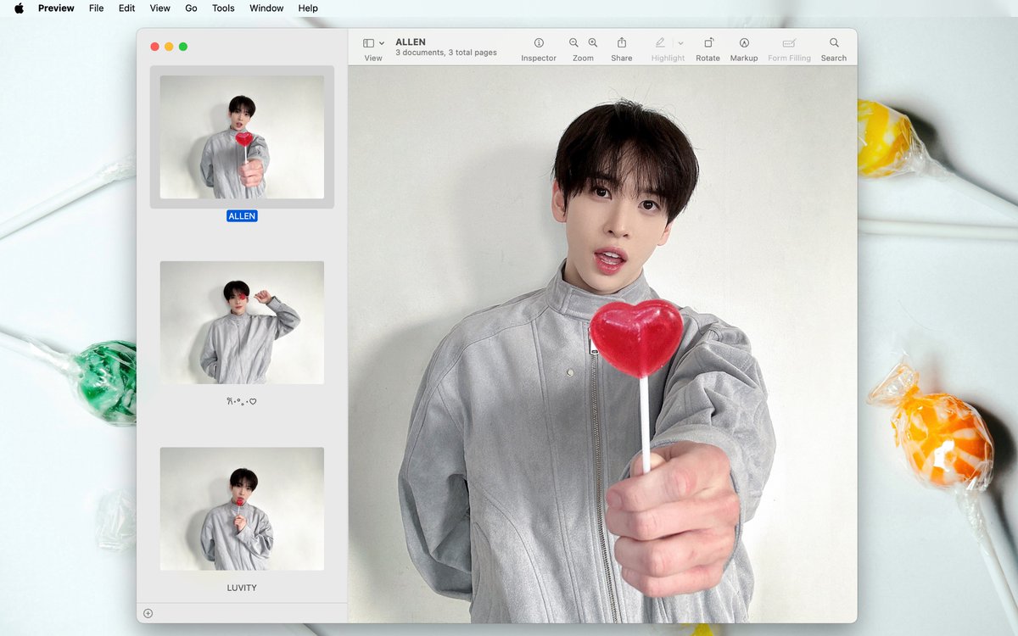Open the File menu

97,8
